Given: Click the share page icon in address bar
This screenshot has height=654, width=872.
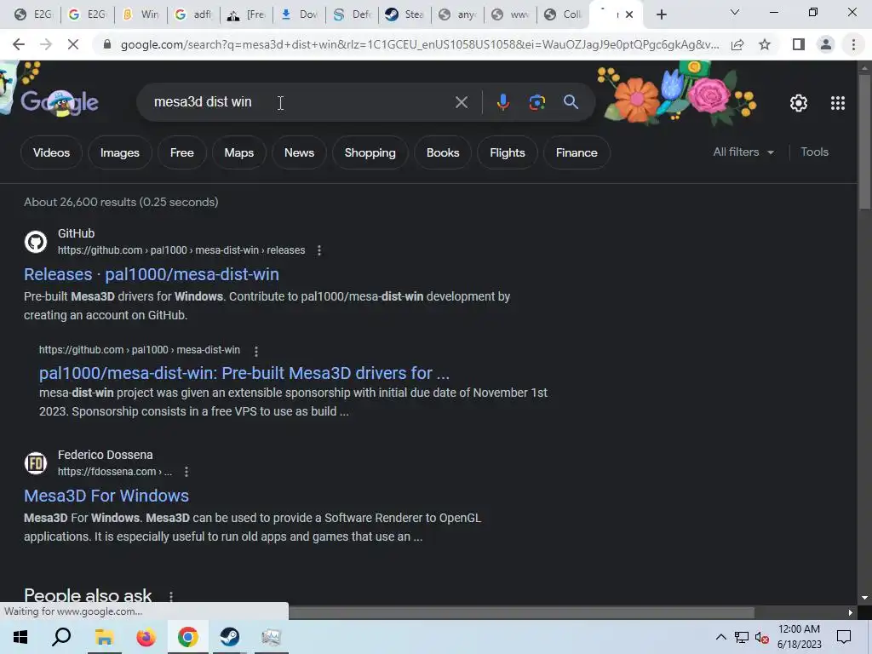Looking at the screenshot, I should click(737, 44).
